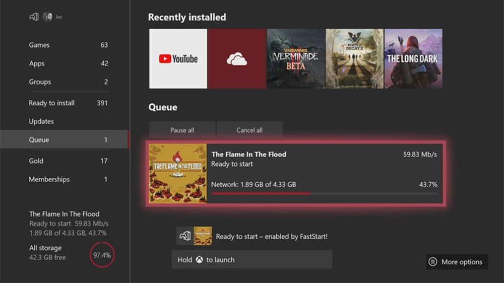Click The Flame In The Flood sidebar status title
This screenshot has width=504, height=283.
(x=65, y=214)
